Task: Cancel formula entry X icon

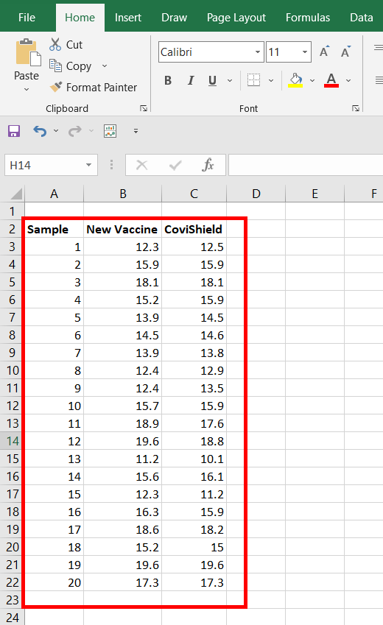Action: point(141,165)
